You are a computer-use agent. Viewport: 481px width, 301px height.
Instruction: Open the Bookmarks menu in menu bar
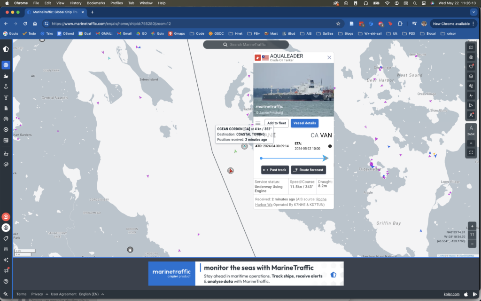tap(96, 3)
